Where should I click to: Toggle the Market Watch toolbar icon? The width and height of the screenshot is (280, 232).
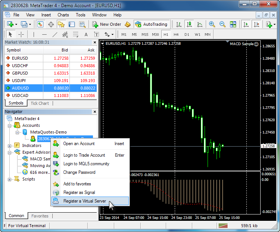click(40, 24)
